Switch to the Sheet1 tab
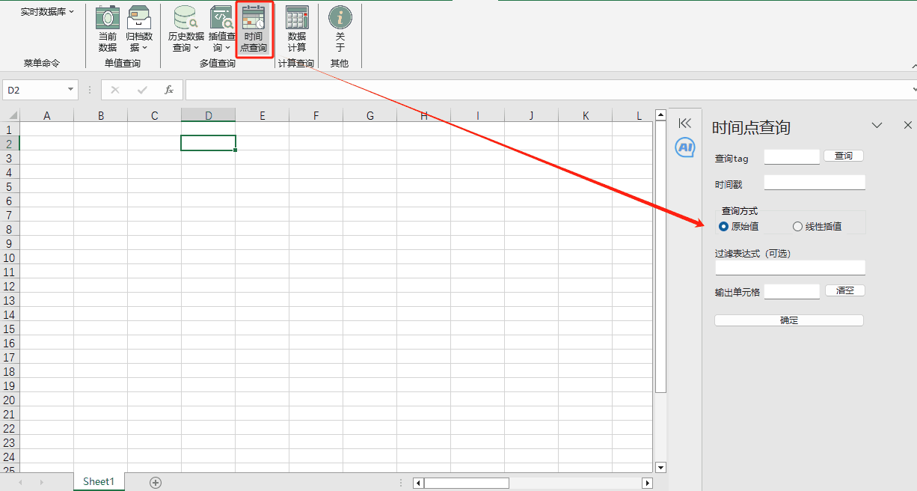This screenshot has width=917, height=491. click(99, 481)
